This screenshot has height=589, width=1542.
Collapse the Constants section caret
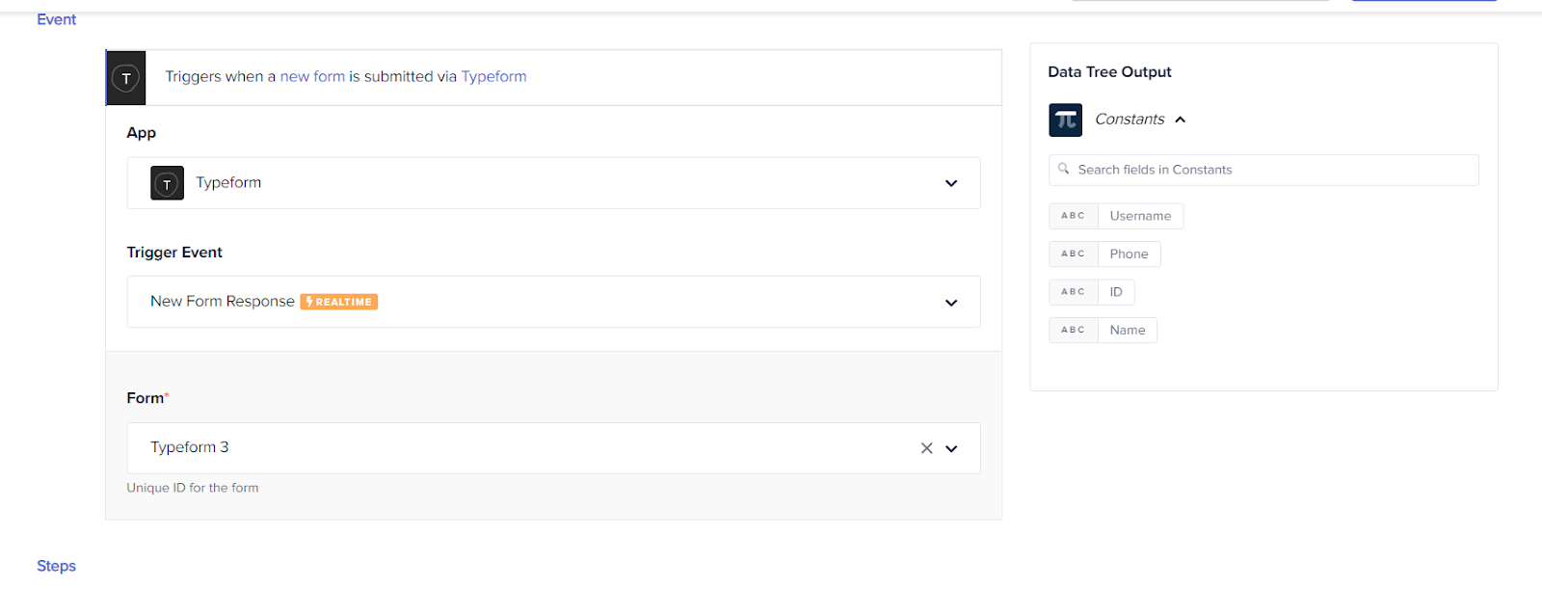pyautogui.click(x=1180, y=120)
